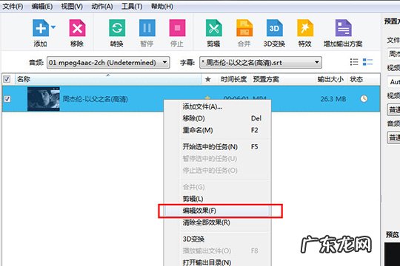Select the file name 周杰伦-以父之名(高清)
Screen dimensions: 400x266
click(95, 99)
